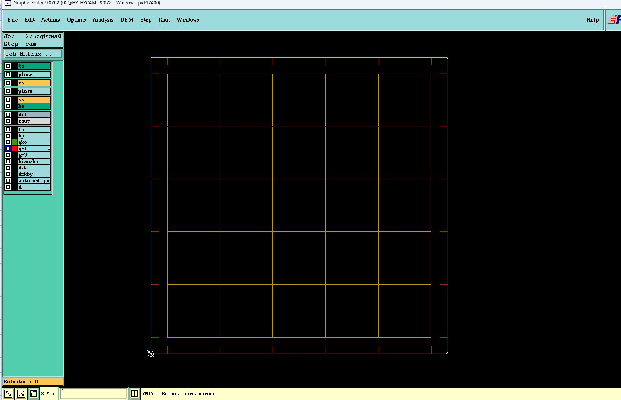Click the X Y coordinate input field
This screenshot has height=400, width=621.
94,394
